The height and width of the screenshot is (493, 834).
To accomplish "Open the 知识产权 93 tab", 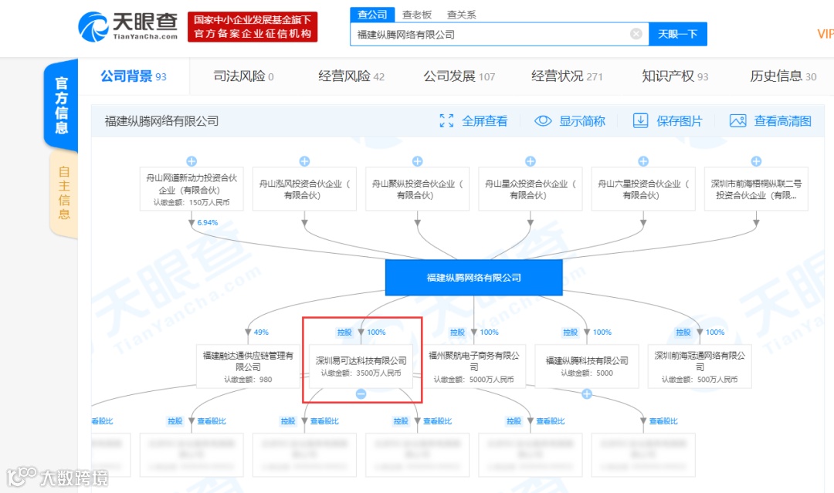I will tap(675, 76).
